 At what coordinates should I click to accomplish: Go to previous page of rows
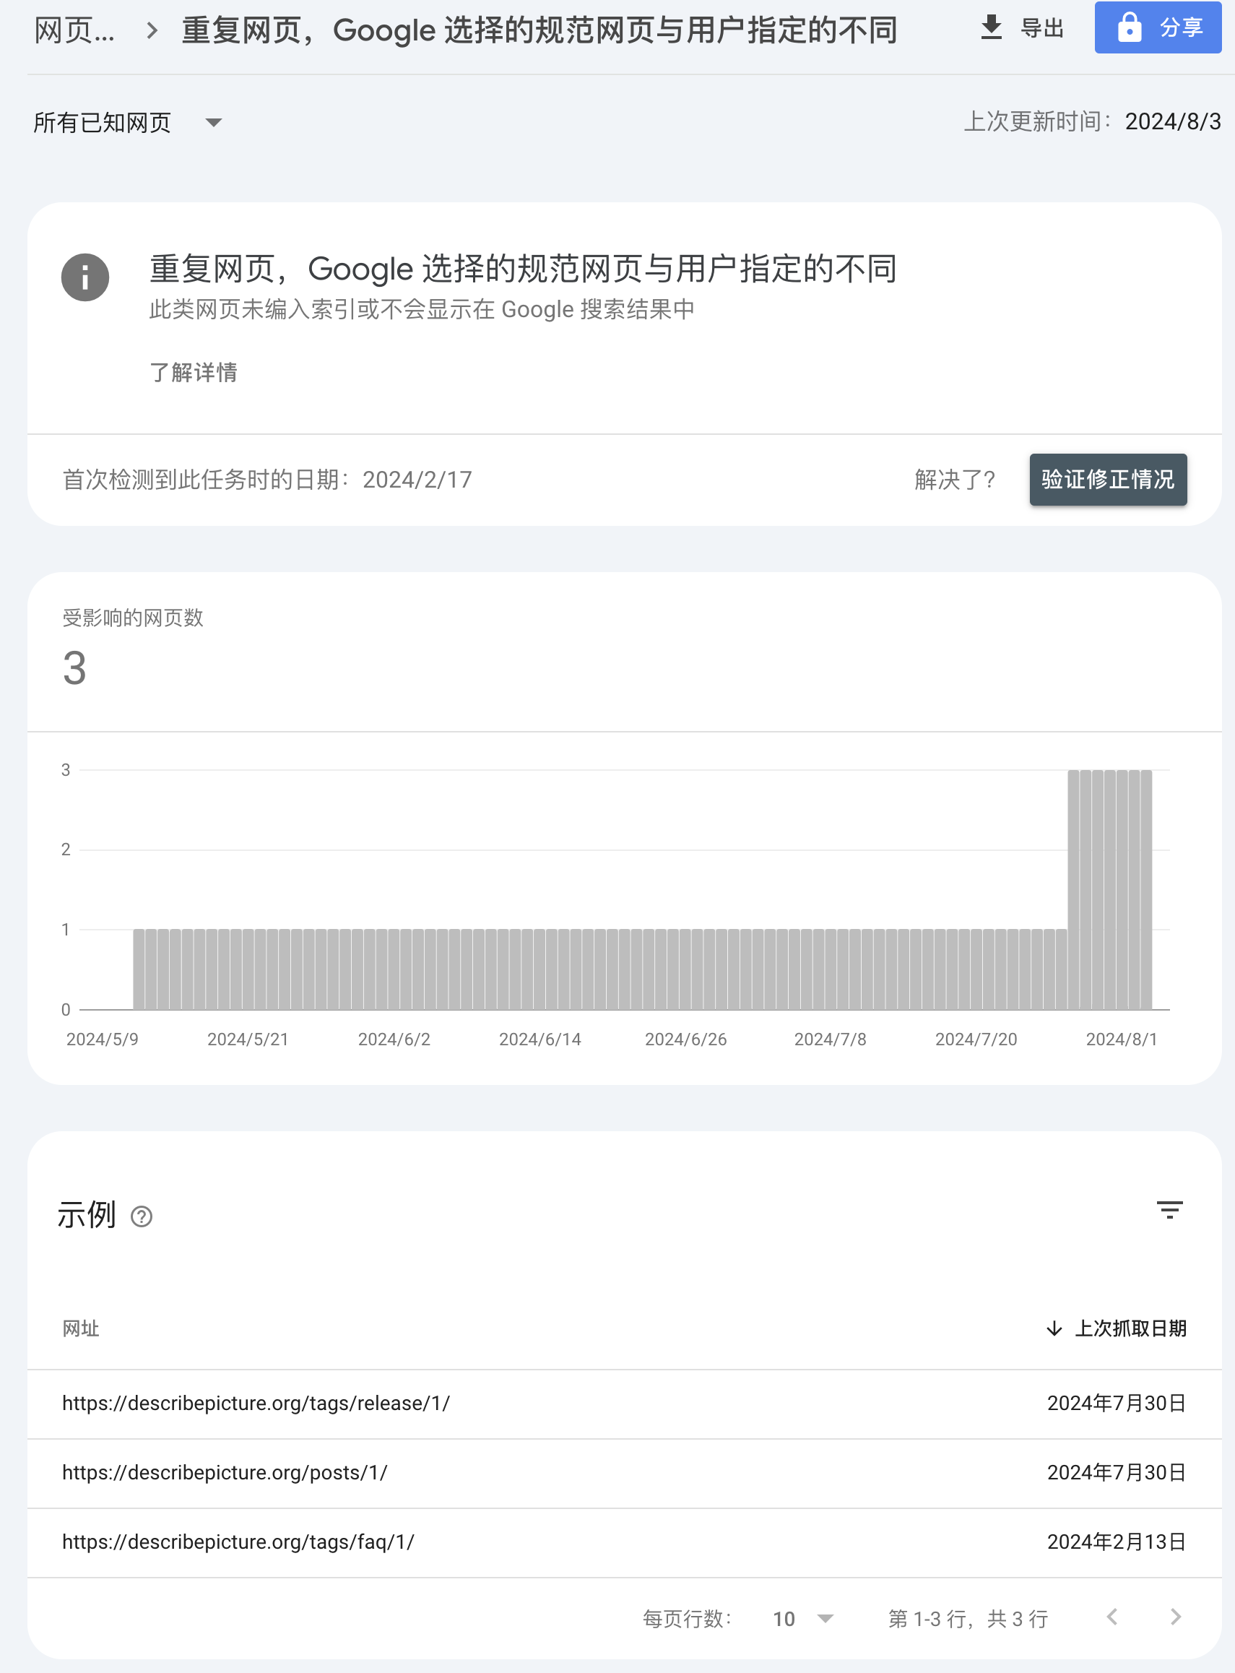tap(1111, 1617)
